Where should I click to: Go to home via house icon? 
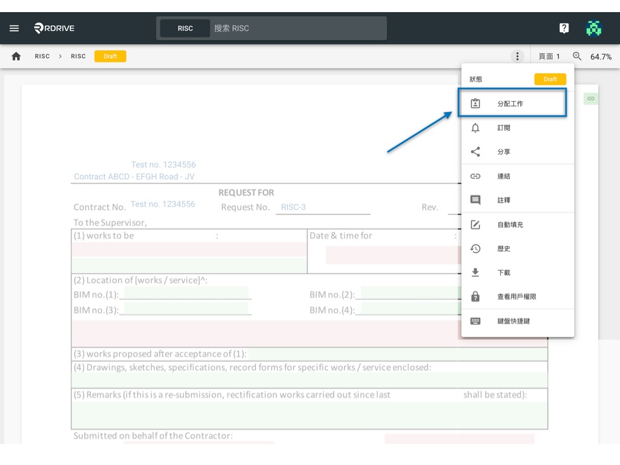pyautogui.click(x=16, y=56)
